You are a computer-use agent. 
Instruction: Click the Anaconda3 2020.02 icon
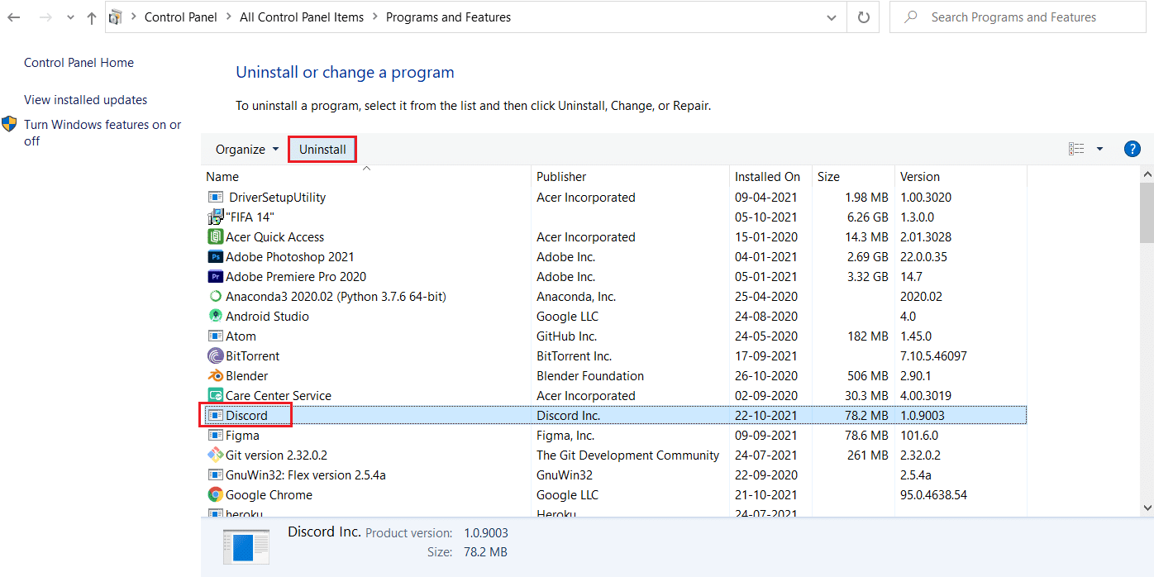pos(215,296)
